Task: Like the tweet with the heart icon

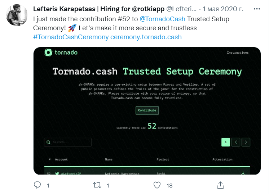Action: 157,185
